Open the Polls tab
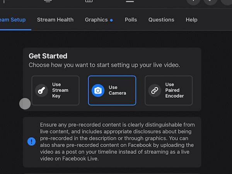 pos(131,20)
